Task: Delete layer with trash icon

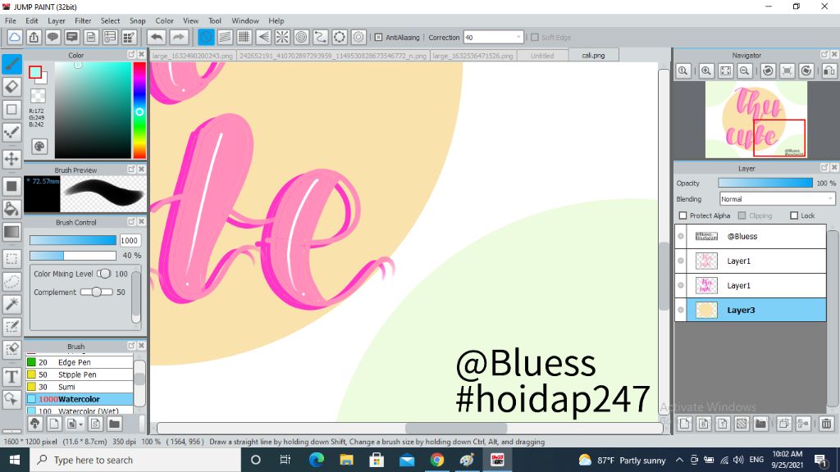Action: pyautogui.click(x=826, y=424)
